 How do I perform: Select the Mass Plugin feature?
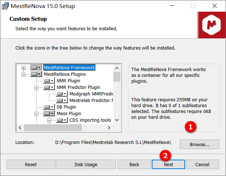[69, 113]
